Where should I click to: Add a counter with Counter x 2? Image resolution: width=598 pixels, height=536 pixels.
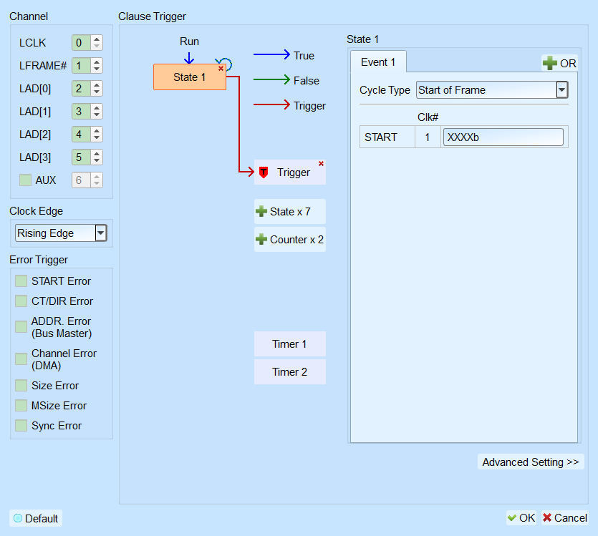coord(290,240)
